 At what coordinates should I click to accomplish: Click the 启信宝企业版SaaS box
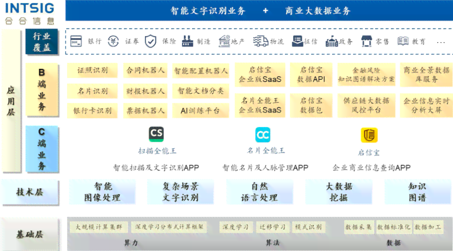260,74
